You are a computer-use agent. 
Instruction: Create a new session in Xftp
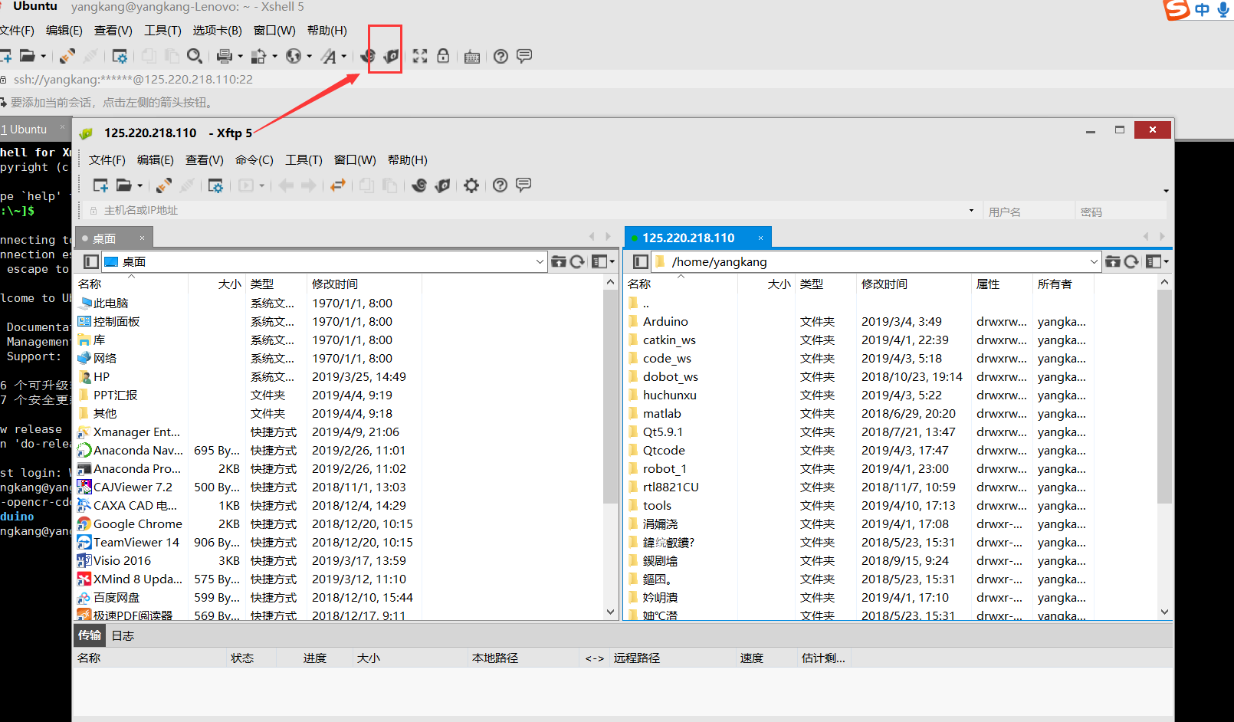tap(101, 185)
